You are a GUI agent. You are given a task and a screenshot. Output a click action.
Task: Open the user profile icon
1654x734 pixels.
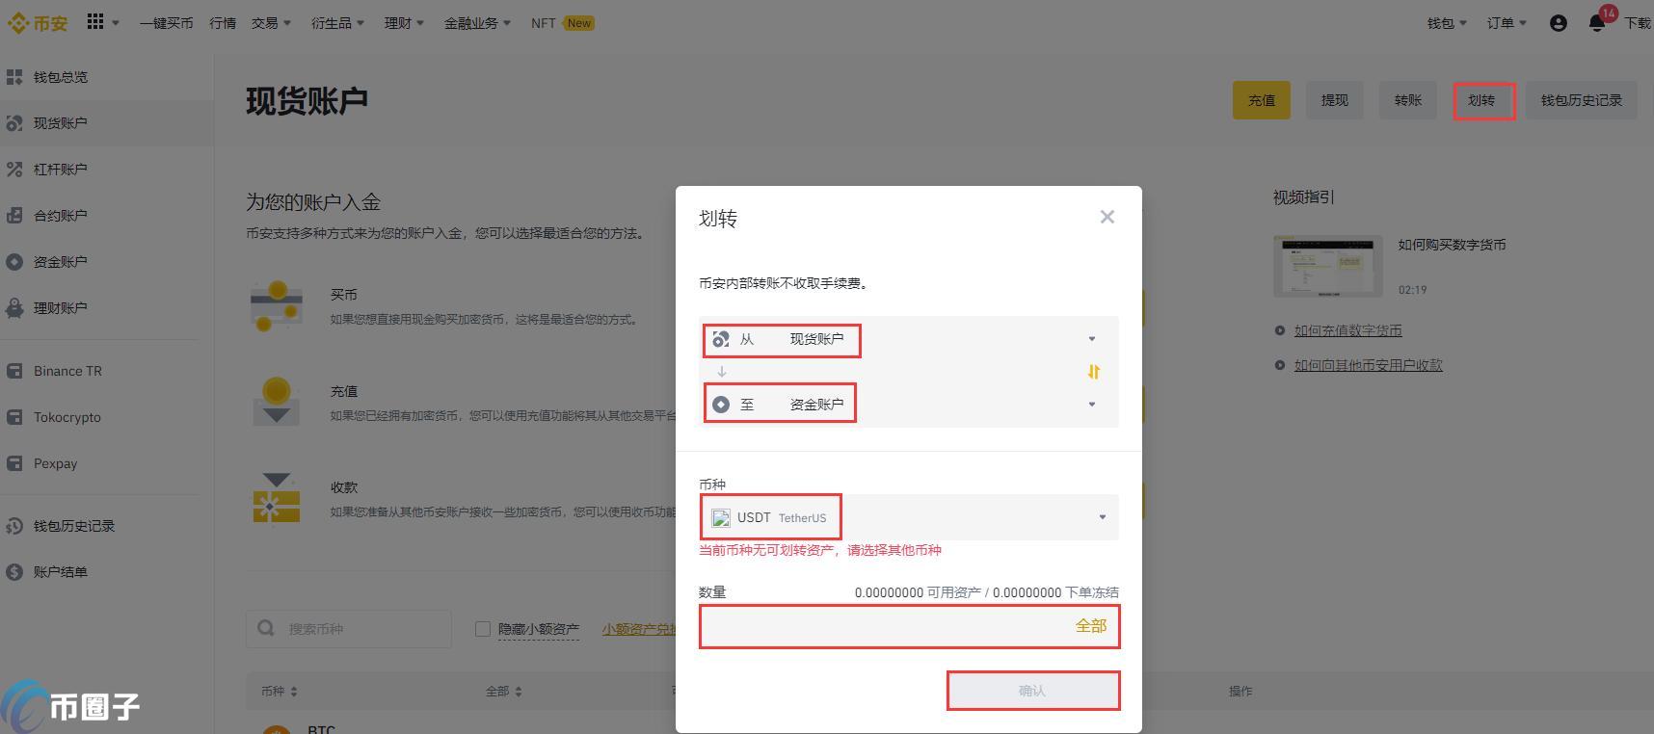pyautogui.click(x=1558, y=23)
